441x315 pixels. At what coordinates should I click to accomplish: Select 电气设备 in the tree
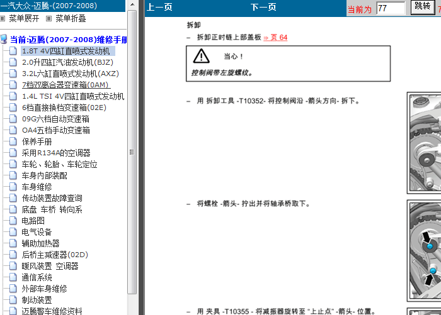[x=37, y=232]
